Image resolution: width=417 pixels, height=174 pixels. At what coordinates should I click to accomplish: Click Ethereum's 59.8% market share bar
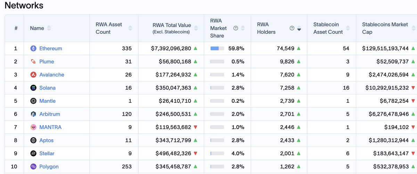coord(217,48)
